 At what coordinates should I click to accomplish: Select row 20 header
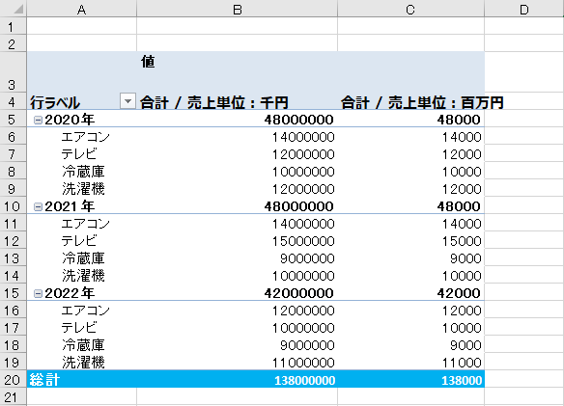pyautogui.click(x=13, y=379)
